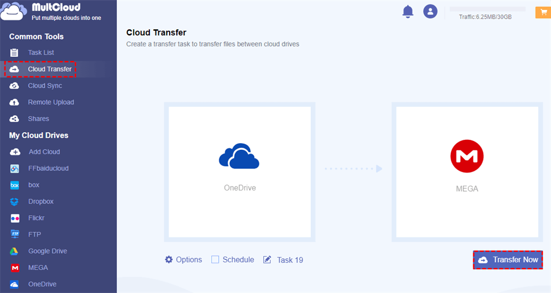Click the Remote Upload cloud icon
Viewport: 551px width, 293px height.
(14, 102)
